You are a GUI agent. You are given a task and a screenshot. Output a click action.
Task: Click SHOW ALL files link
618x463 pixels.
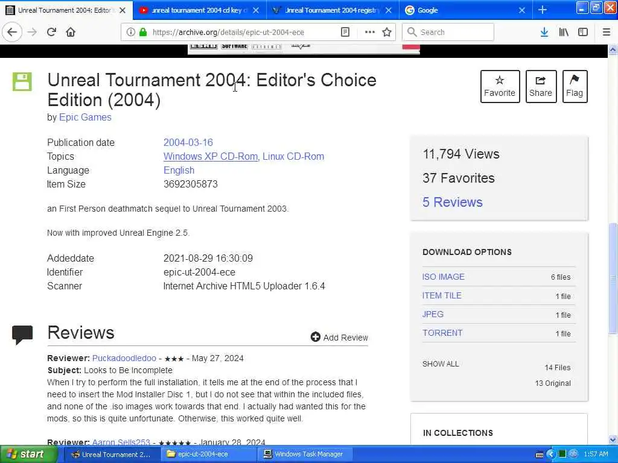tap(441, 364)
